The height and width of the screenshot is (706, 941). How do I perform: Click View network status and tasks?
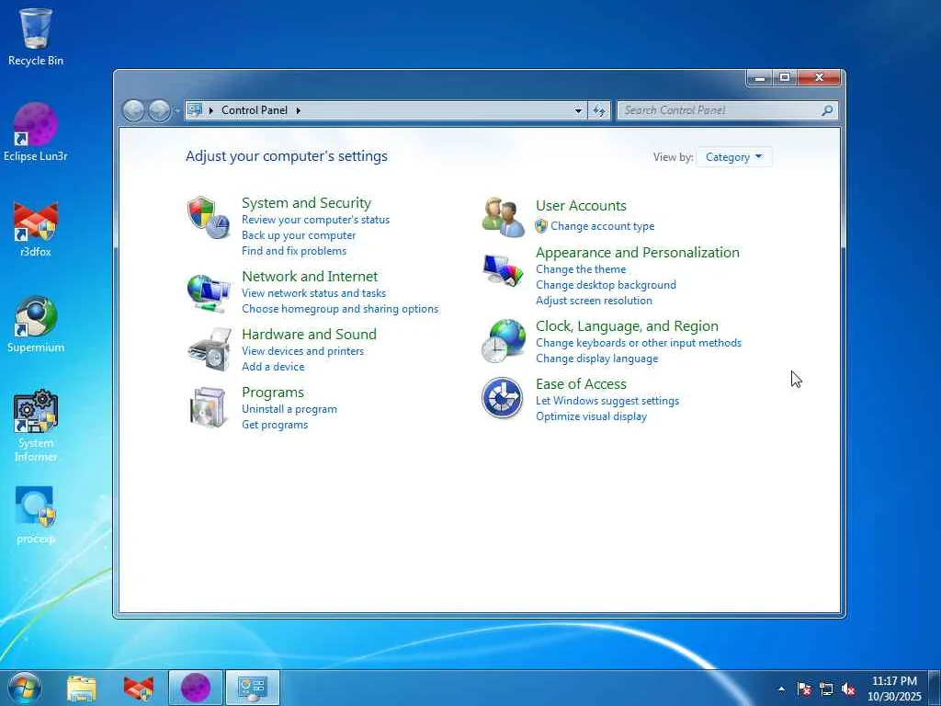pos(314,293)
